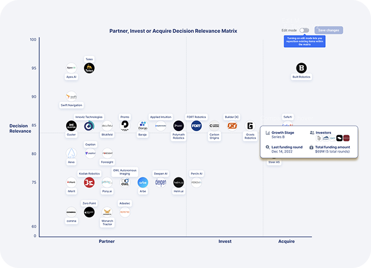
Task: Click the Polymath Robotics name label
Action: coord(179,136)
